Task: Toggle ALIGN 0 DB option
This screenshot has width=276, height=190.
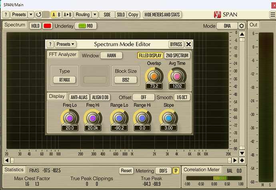Action: [x=100, y=97]
